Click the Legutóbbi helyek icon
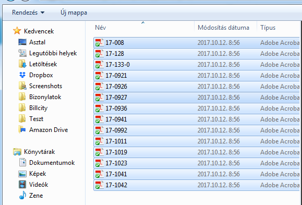 [22, 53]
